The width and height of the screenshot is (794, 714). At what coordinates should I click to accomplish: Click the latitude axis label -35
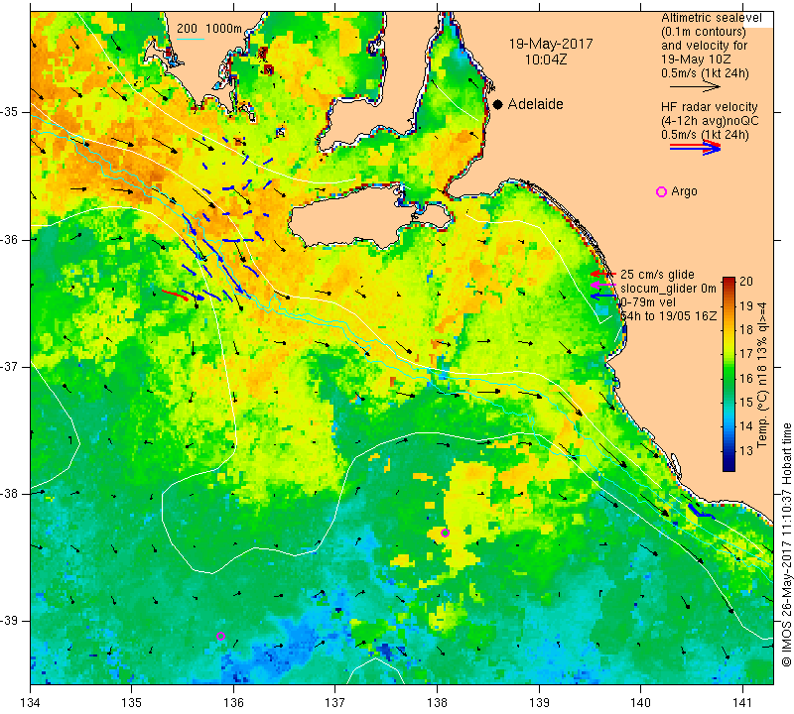tap(10, 112)
